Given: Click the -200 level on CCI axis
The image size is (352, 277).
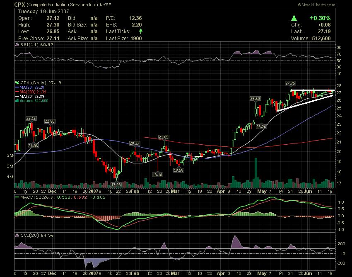Looking at the screenshot, I should (x=341, y=263).
